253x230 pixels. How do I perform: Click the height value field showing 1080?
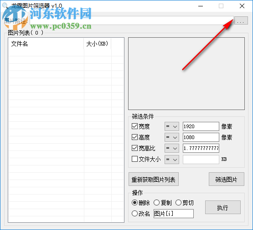(201, 137)
